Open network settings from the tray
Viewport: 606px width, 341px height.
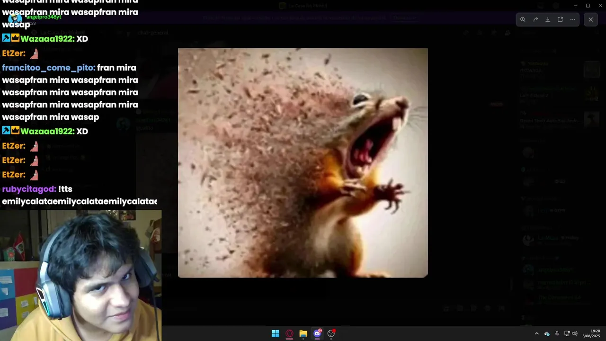pyautogui.click(x=567, y=333)
